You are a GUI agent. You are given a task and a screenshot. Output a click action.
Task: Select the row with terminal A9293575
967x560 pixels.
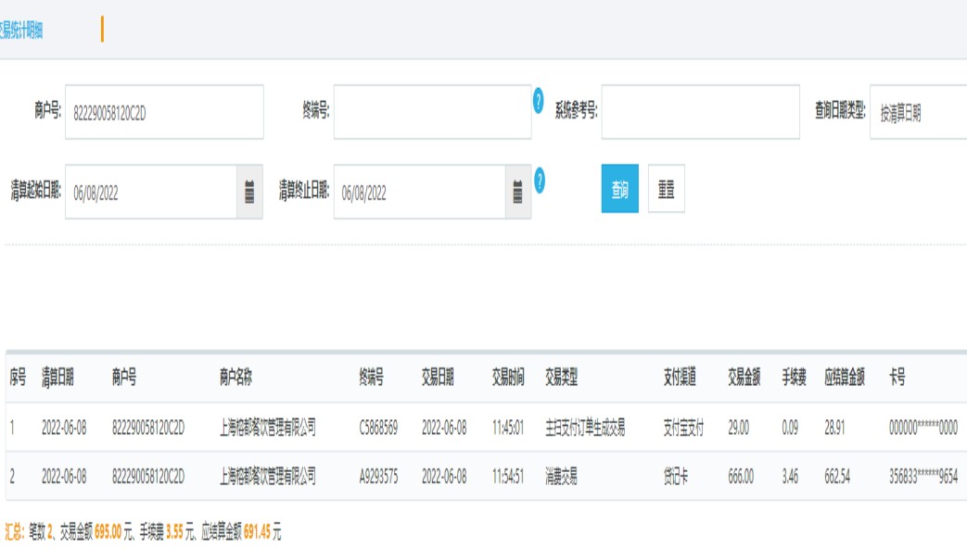tap(378, 477)
